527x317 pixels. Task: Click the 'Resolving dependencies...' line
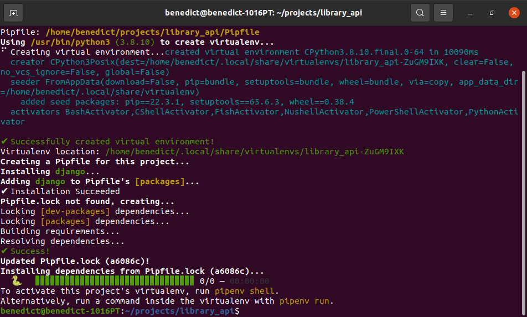[63, 241]
